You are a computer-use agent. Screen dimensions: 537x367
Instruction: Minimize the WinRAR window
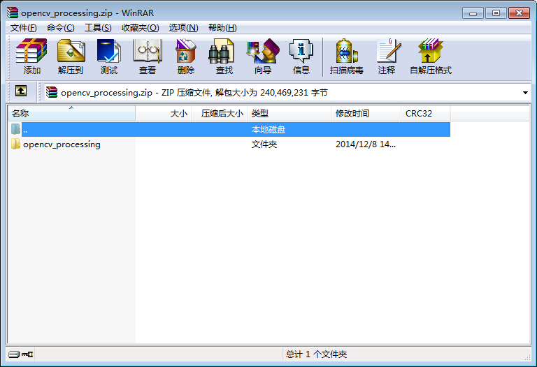pyautogui.click(x=473, y=13)
